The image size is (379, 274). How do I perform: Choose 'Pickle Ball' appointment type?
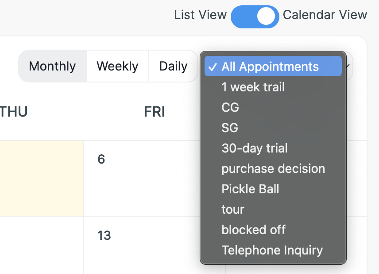pos(250,189)
